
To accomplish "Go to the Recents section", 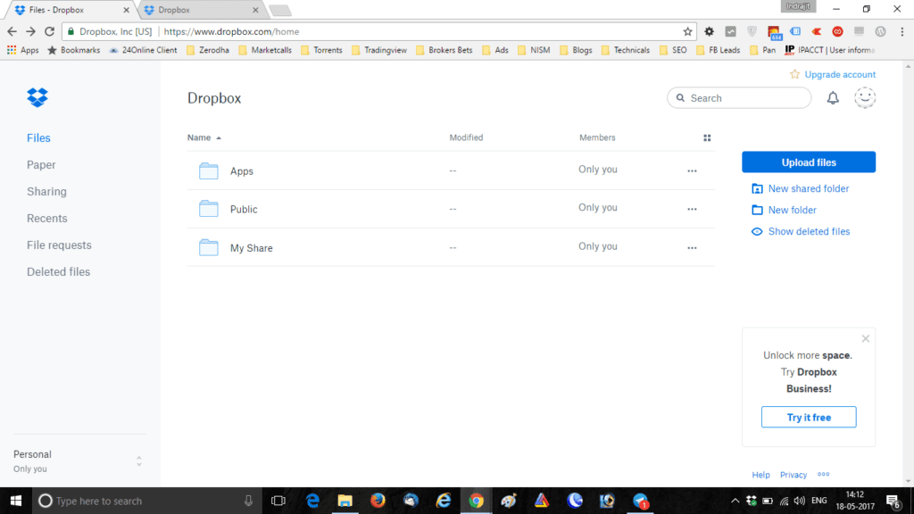I will pos(46,218).
